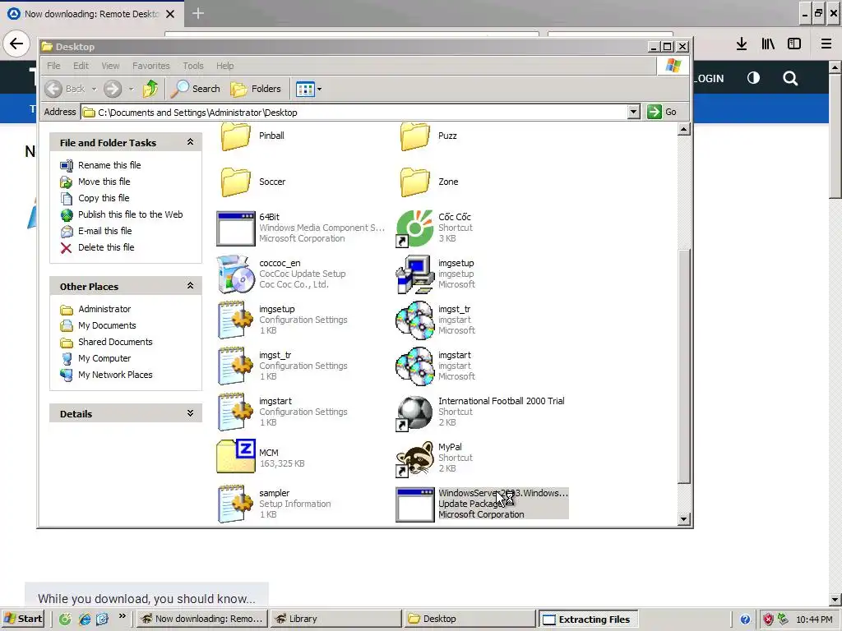Click the Back navigation button in Explorer
842x631 pixels.
[x=64, y=89]
